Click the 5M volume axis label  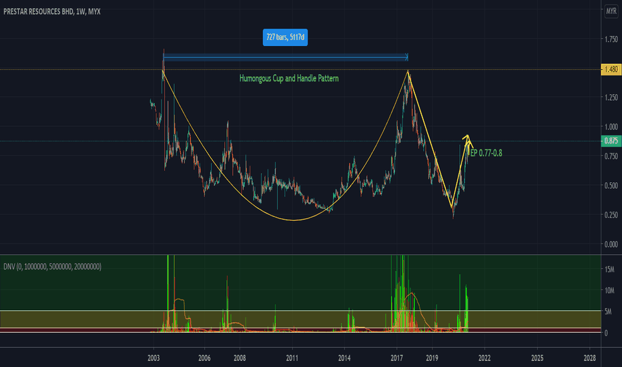(608, 312)
